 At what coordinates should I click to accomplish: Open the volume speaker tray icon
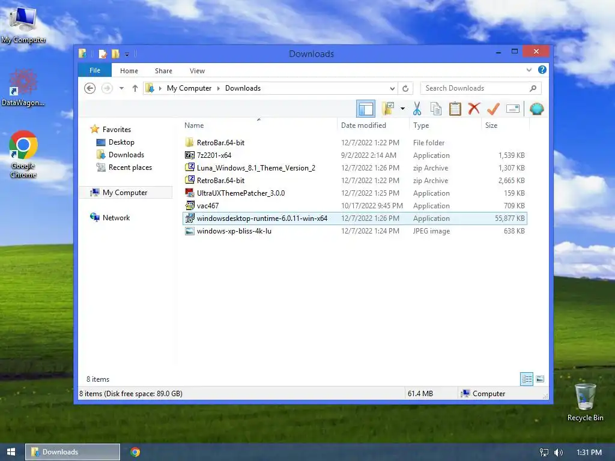[x=558, y=453]
